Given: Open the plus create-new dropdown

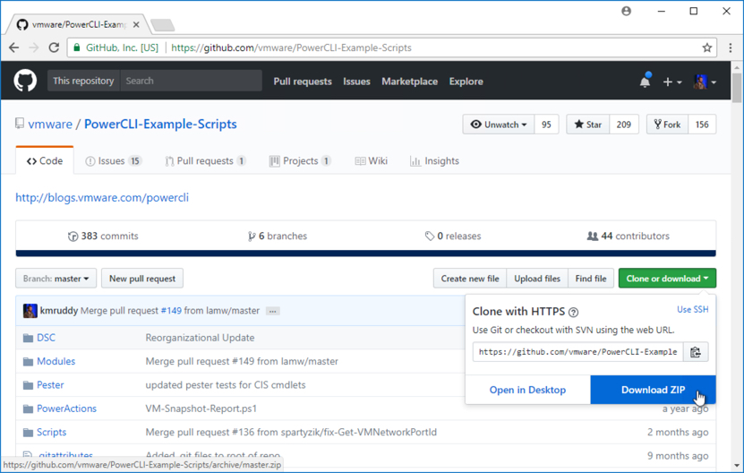Looking at the screenshot, I should pyautogui.click(x=671, y=82).
